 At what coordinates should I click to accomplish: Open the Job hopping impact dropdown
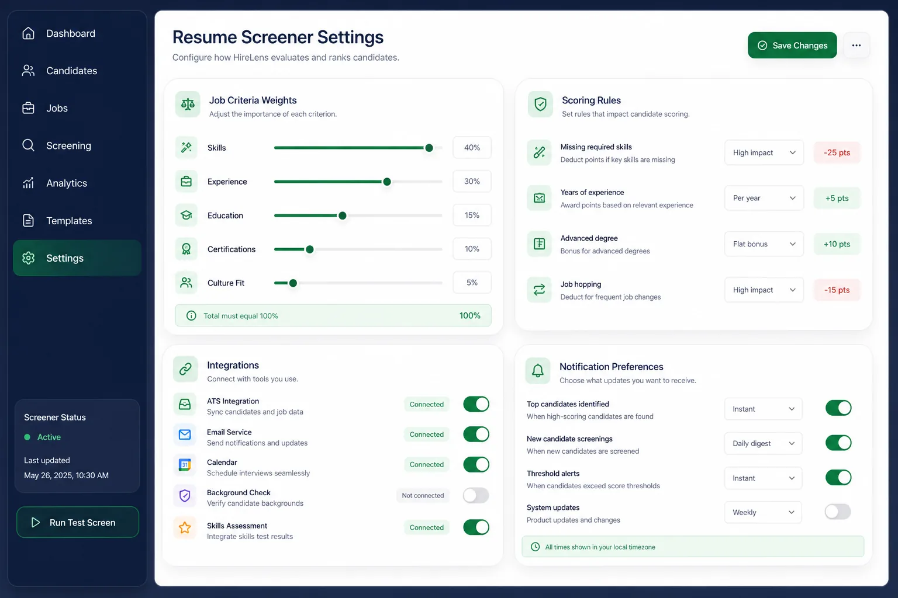tap(764, 290)
